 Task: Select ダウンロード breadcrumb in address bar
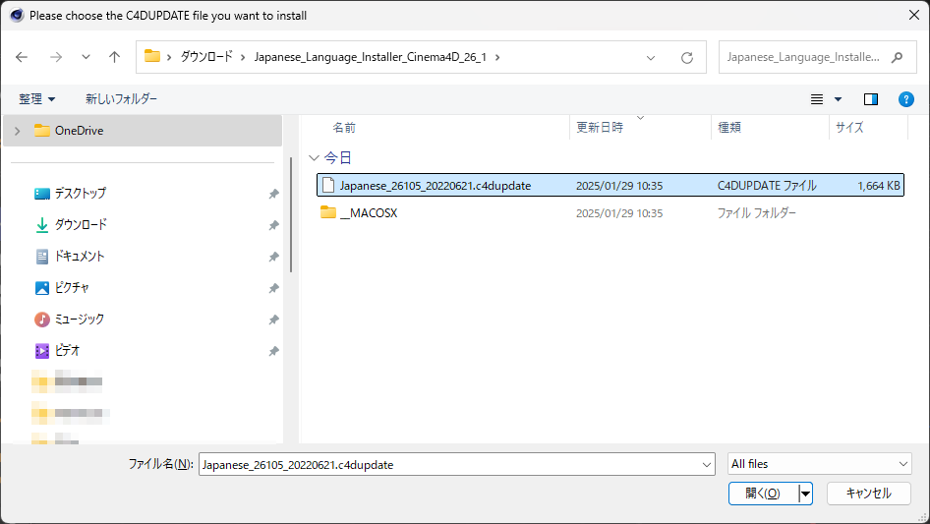pyautogui.click(x=206, y=57)
